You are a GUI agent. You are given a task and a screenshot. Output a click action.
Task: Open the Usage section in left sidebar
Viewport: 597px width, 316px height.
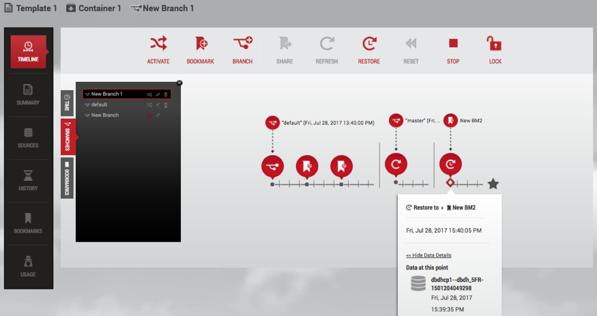point(28,265)
